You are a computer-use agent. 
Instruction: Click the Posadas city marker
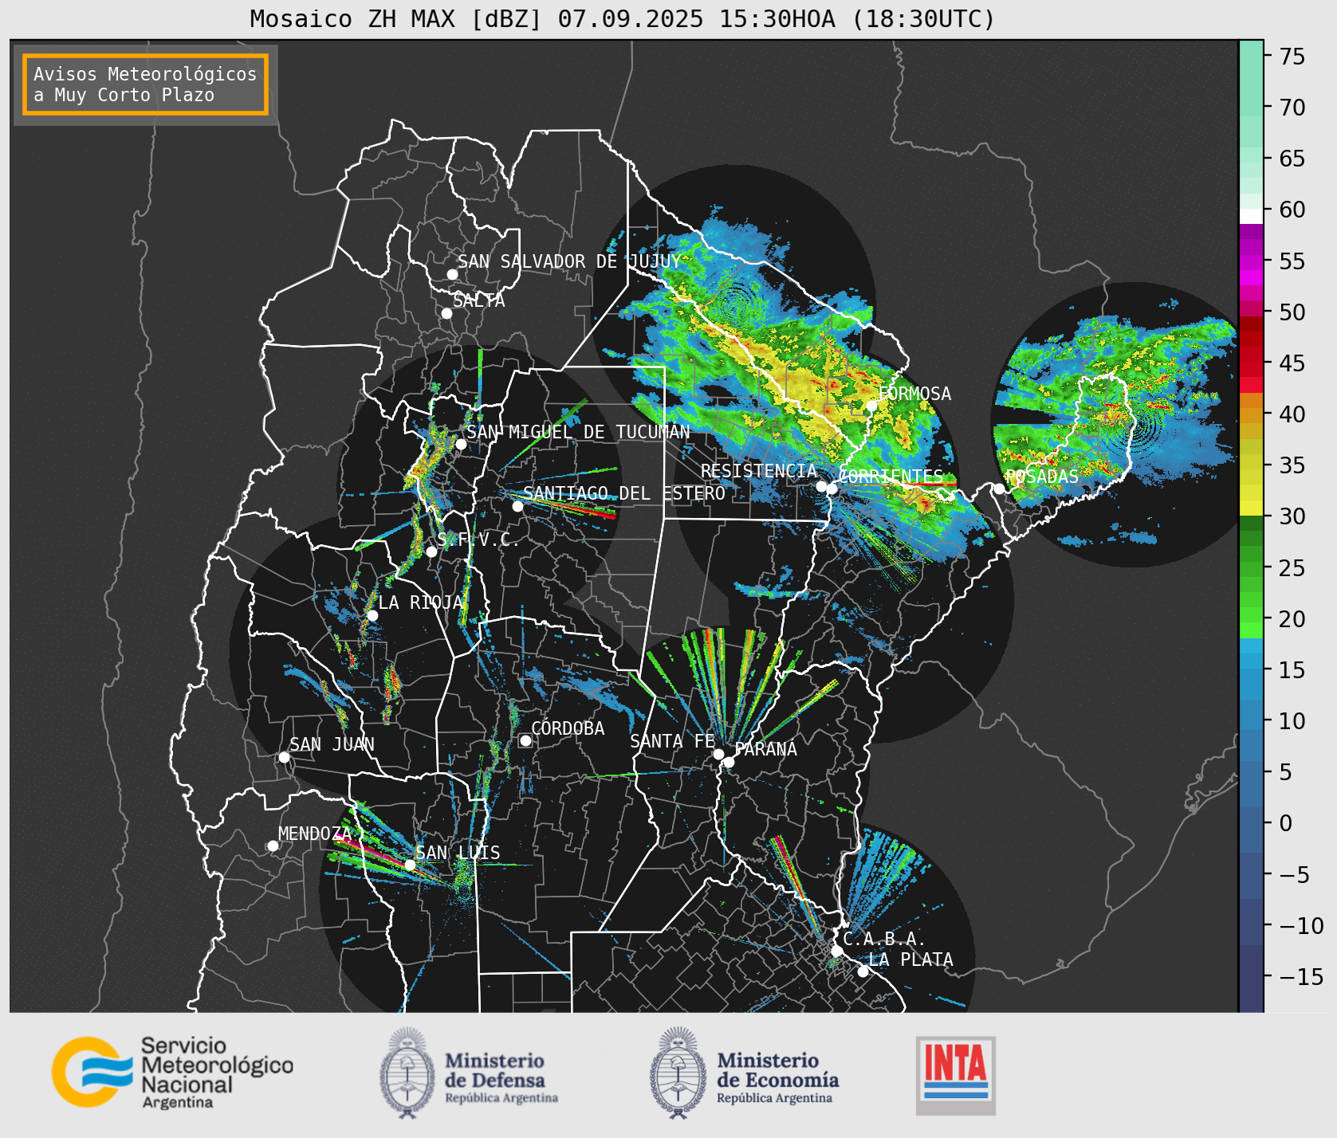click(999, 489)
